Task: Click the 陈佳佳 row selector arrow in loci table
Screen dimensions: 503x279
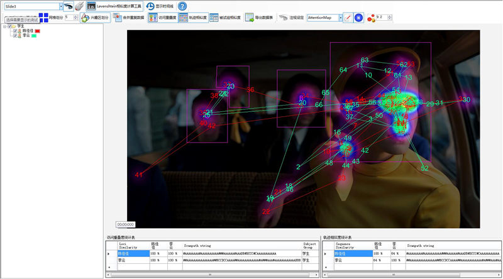Action: (x=109, y=254)
